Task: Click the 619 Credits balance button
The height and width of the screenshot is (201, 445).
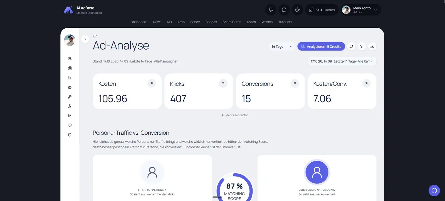Action: [322, 10]
